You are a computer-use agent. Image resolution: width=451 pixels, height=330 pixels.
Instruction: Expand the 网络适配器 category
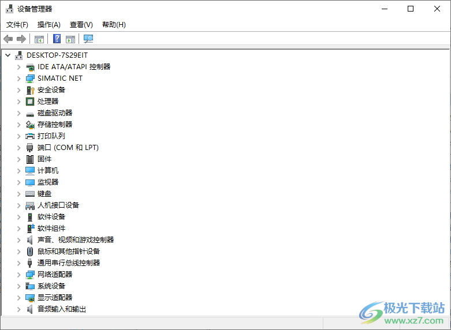point(18,275)
